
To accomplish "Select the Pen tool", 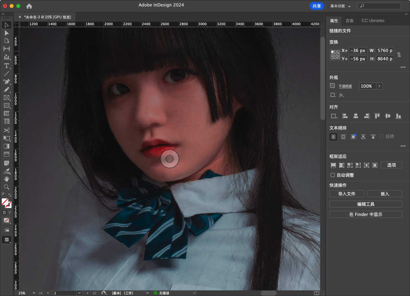I will point(6,82).
